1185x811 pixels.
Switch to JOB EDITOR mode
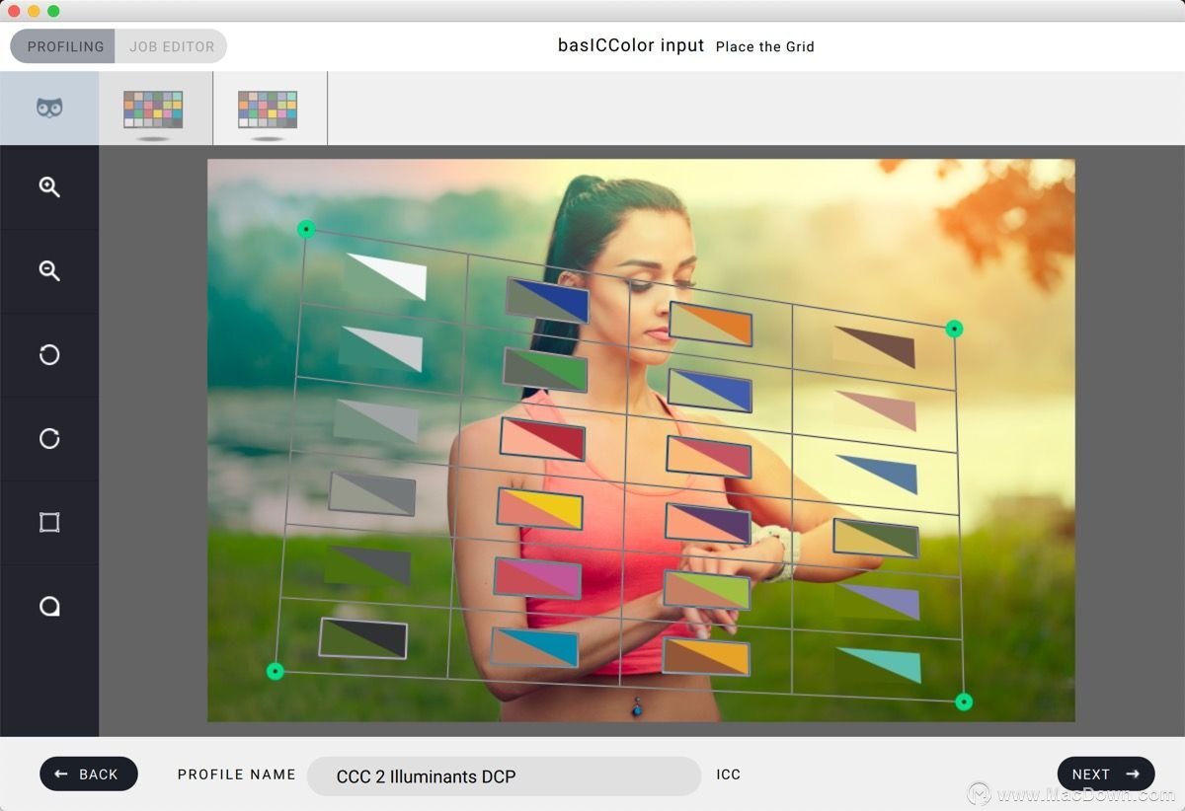tap(172, 46)
